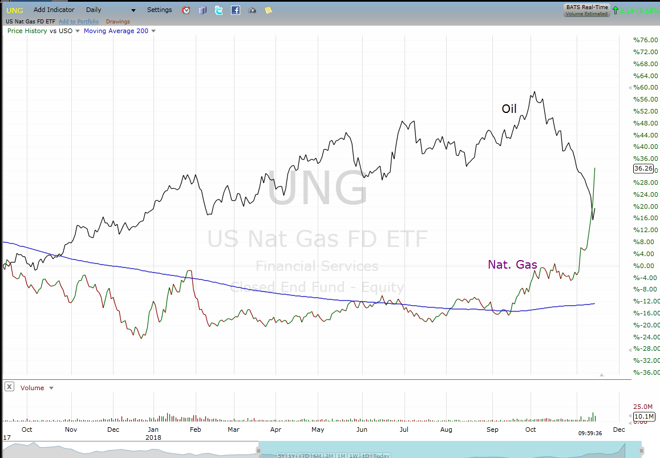The height and width of the screenshot is (458, 660).
Task: Click the green up arrow price change indicator
Action: pos(616,10)
